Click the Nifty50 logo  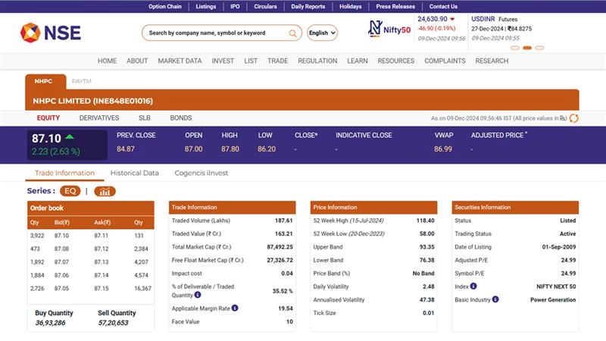coord(389,29)
